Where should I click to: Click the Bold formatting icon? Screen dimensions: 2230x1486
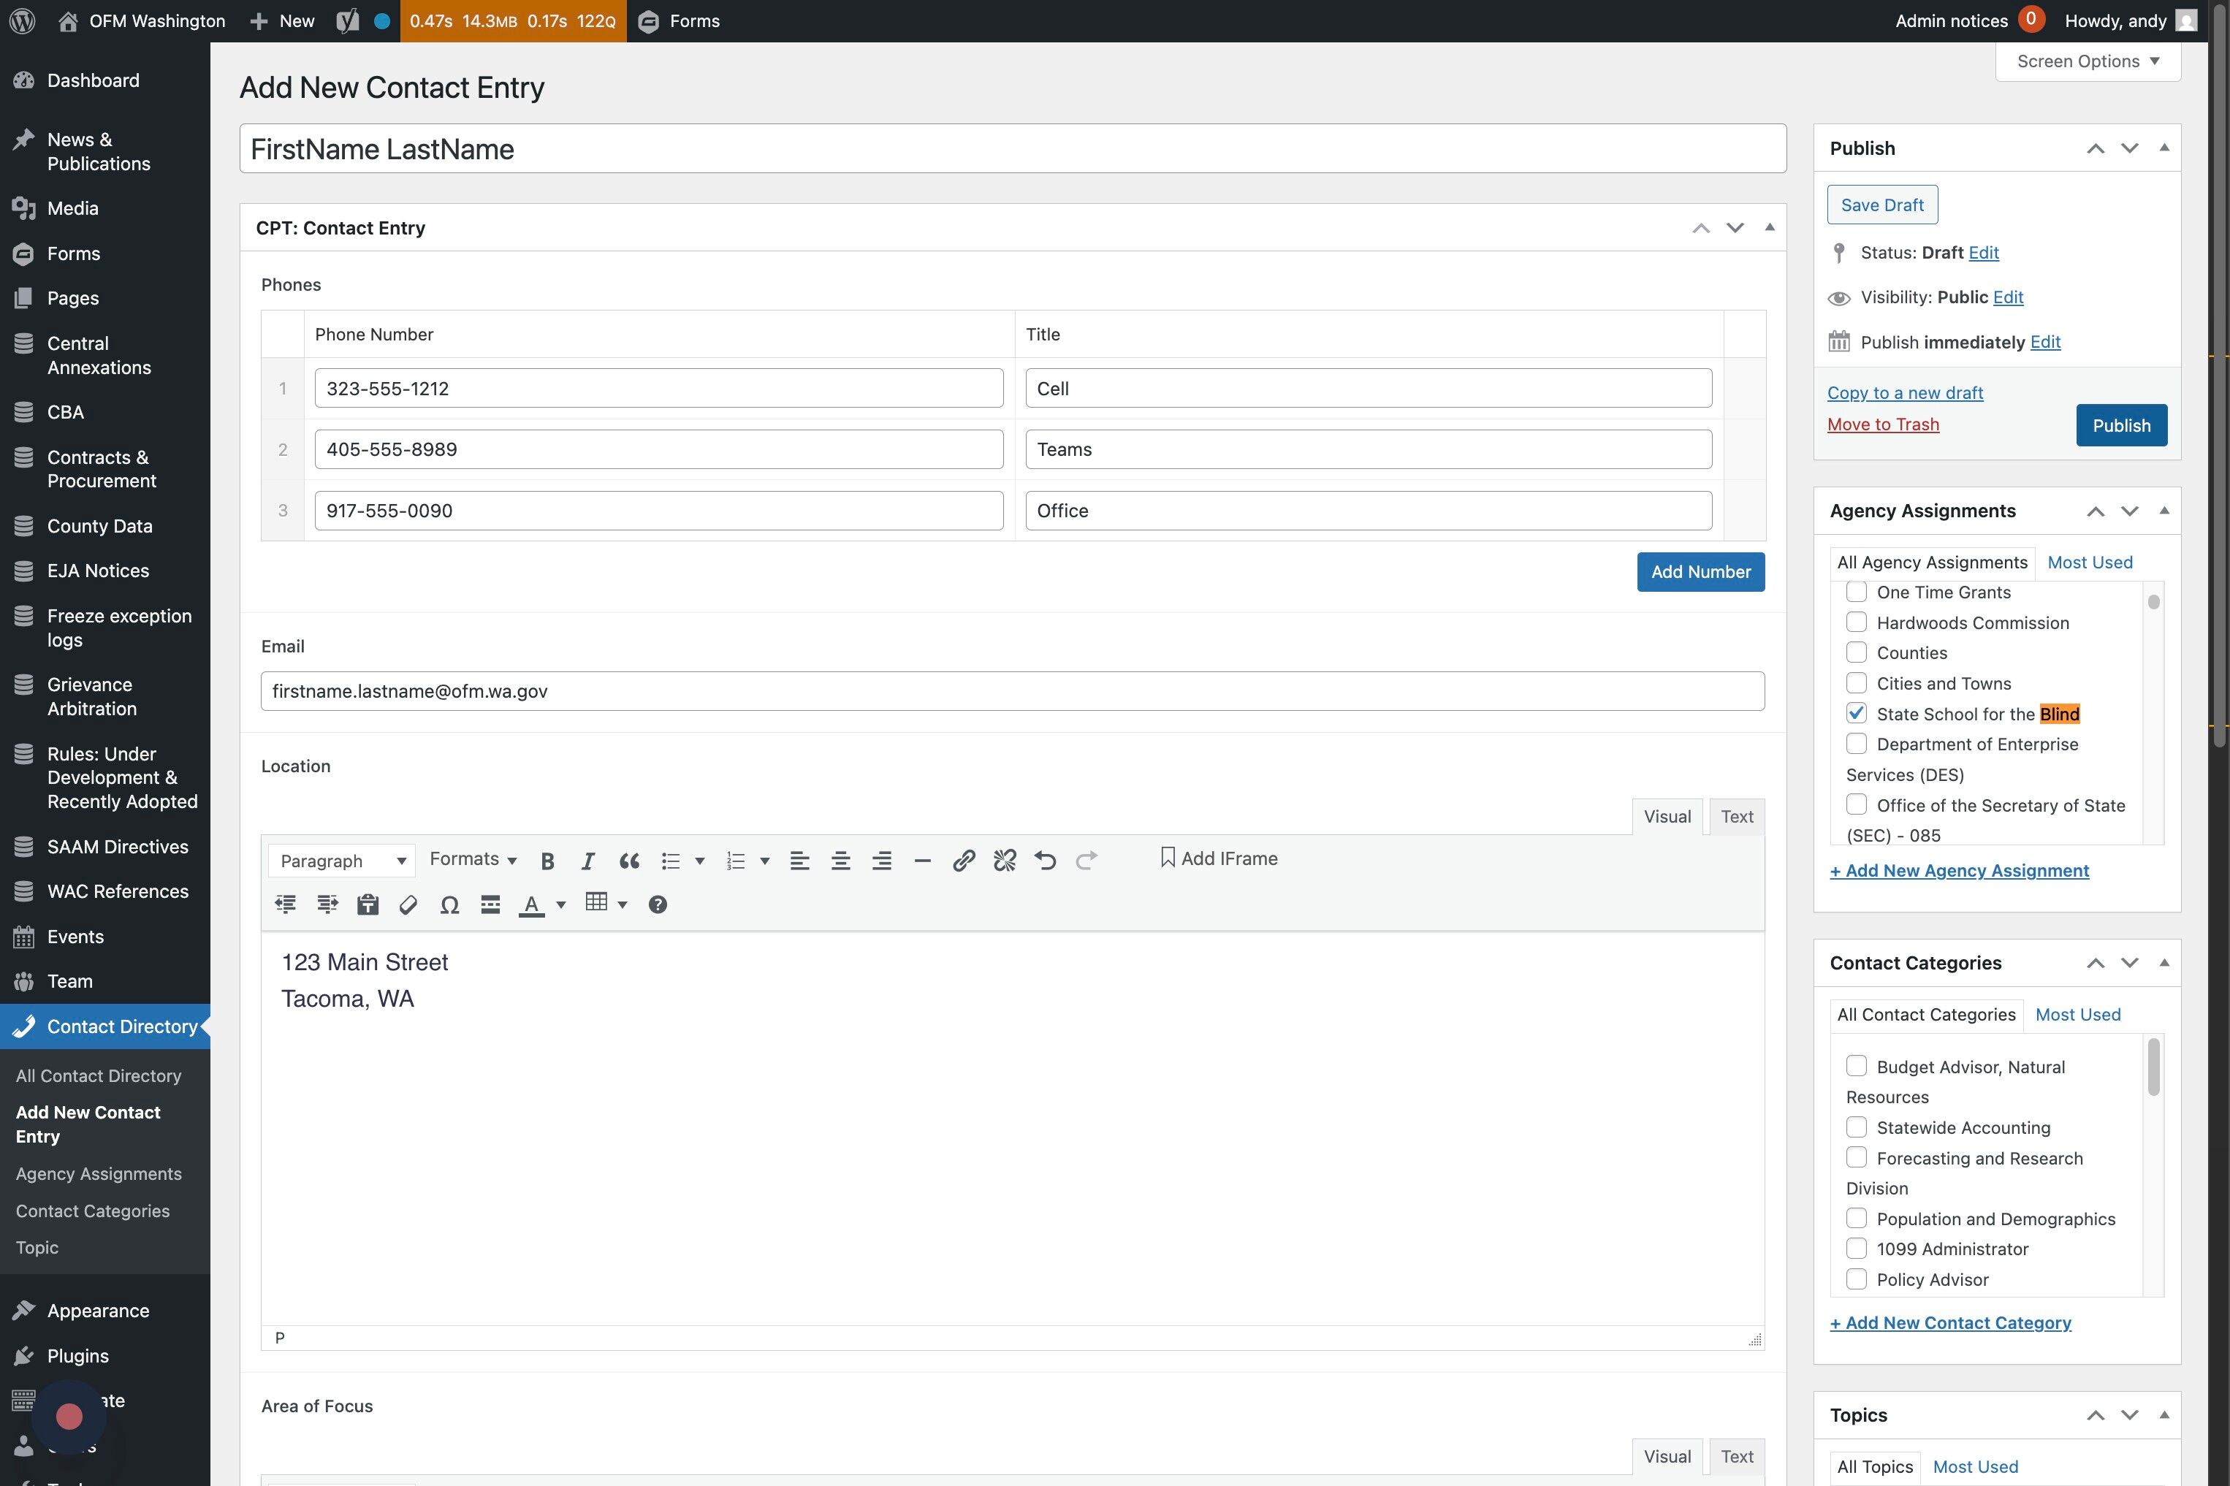[547, 861]
